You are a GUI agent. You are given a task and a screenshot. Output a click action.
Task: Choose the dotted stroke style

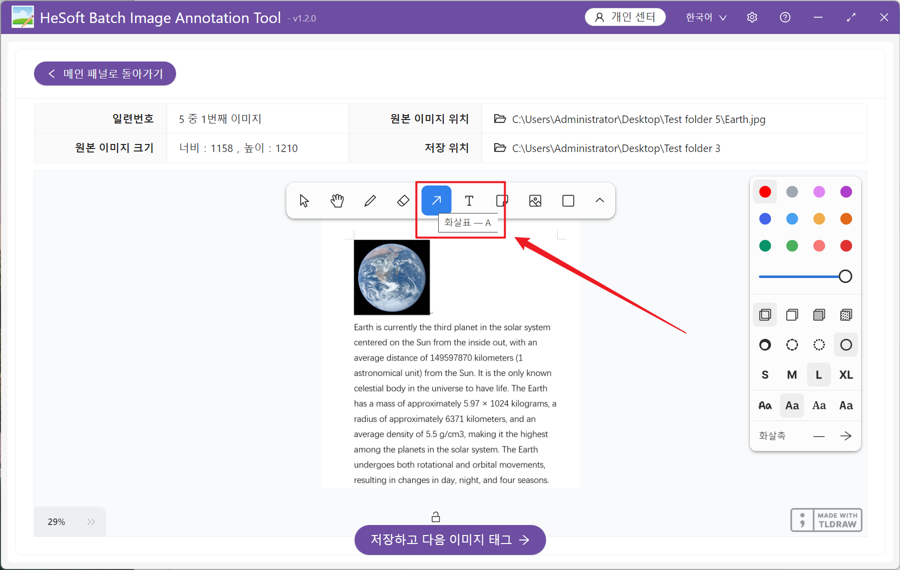click(x=819, y=344)
